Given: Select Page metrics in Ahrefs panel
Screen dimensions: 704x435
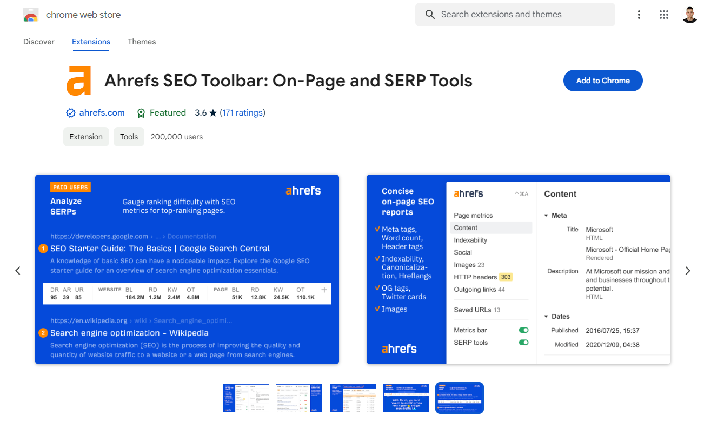Looking at the screenshot, I should pos(473,216).
